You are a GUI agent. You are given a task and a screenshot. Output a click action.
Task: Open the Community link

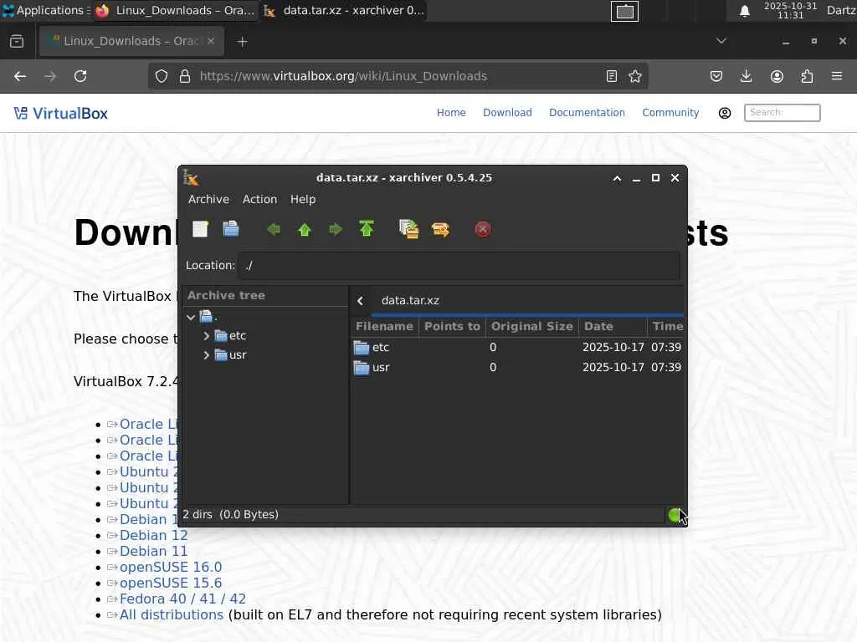670,113
